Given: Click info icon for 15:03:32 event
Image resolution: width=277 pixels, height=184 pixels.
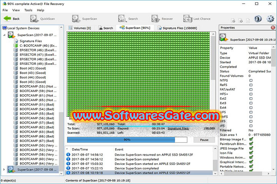Looking at the screenshot, I should (68, 164).
